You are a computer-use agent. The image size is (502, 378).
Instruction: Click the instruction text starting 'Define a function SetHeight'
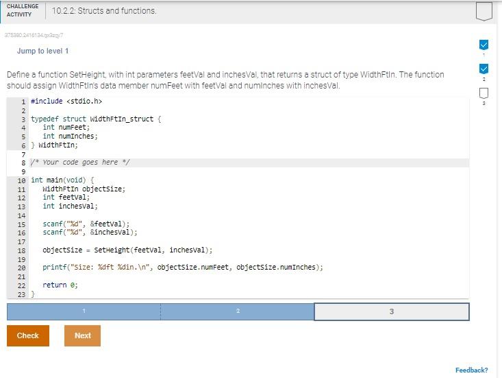[225, 80]
